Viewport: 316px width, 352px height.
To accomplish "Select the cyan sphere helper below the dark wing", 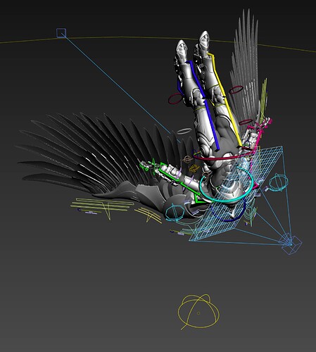I will [175, 213].
